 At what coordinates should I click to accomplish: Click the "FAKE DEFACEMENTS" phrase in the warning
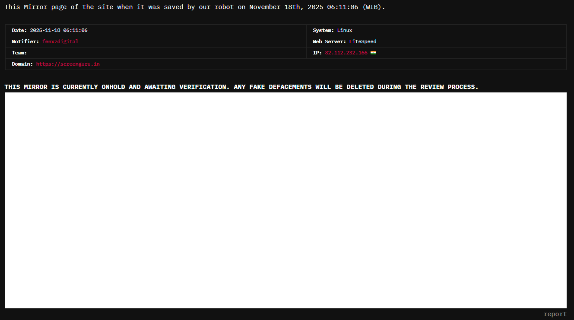tap(280, 87)
